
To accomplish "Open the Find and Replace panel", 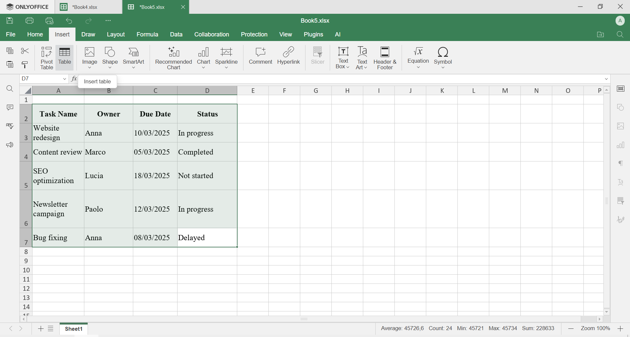I will pos(10,89).
